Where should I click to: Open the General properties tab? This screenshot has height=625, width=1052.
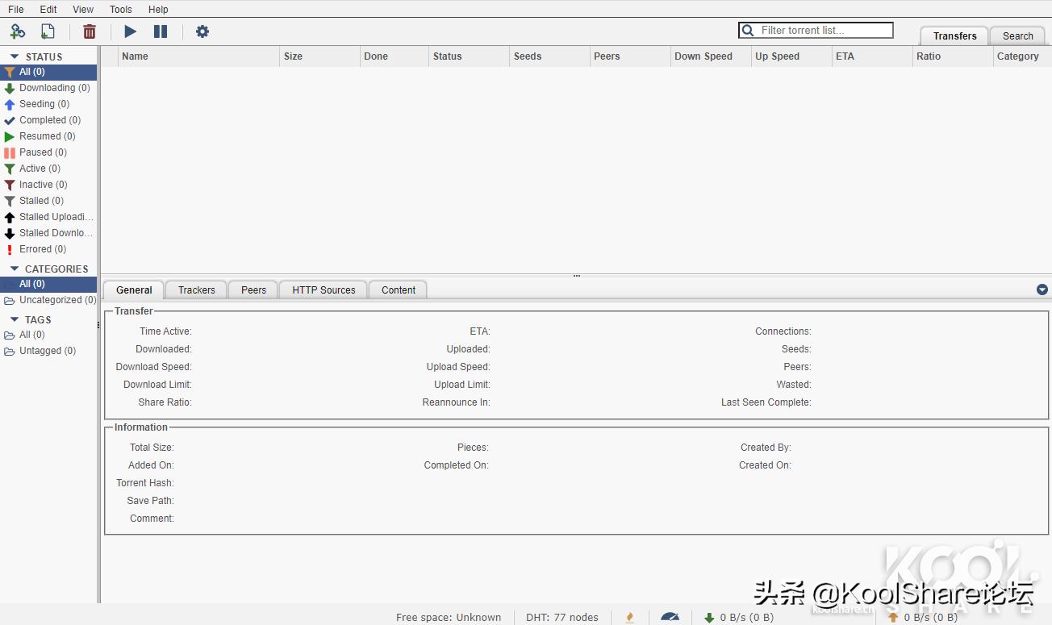click(134, 290)
